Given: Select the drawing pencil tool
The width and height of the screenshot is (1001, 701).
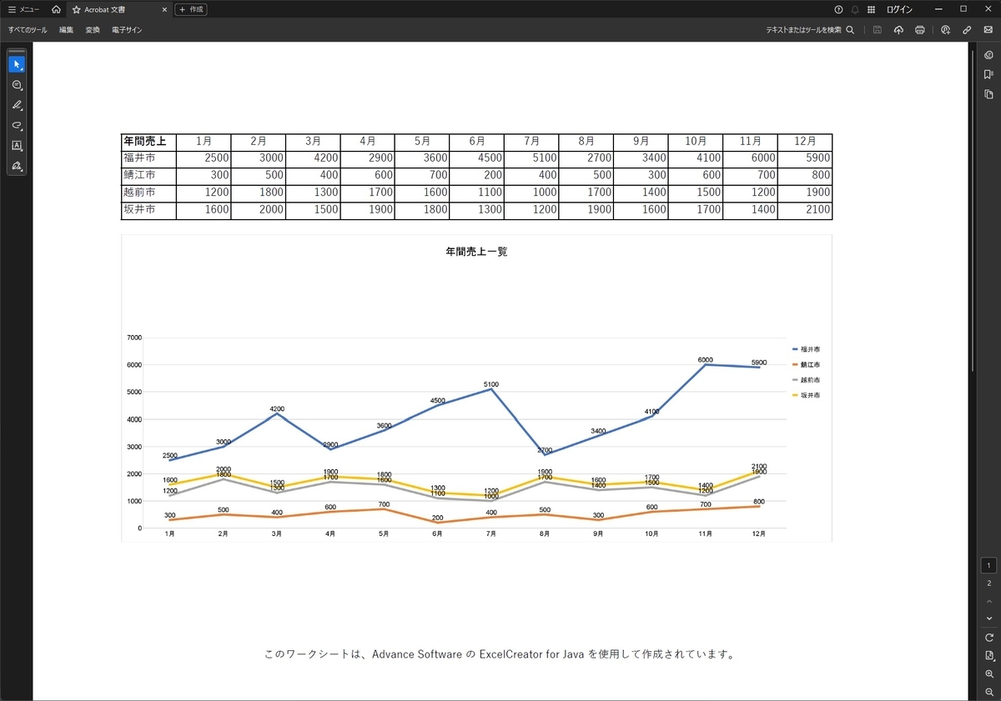Looking at the screenshot, I should tap(17, 105).
